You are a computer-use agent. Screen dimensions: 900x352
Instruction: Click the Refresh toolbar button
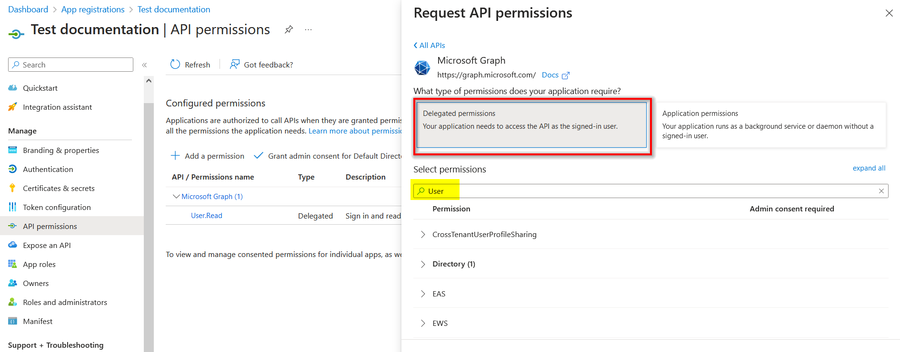point(190,65)
